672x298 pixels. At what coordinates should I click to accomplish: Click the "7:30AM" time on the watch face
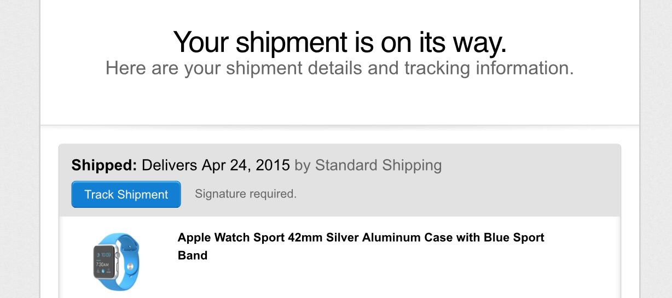[102, 265]
